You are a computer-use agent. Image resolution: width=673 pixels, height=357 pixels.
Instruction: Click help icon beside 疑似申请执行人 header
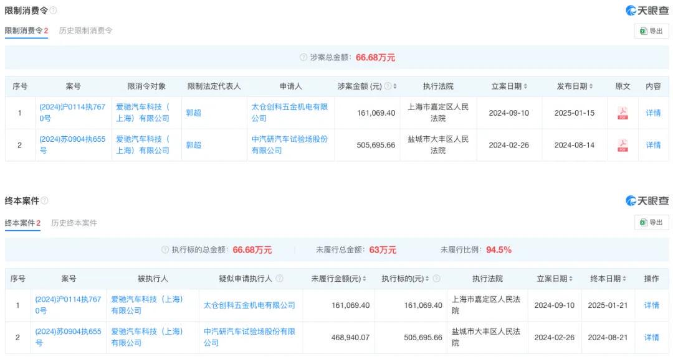[x=279, y=279]
